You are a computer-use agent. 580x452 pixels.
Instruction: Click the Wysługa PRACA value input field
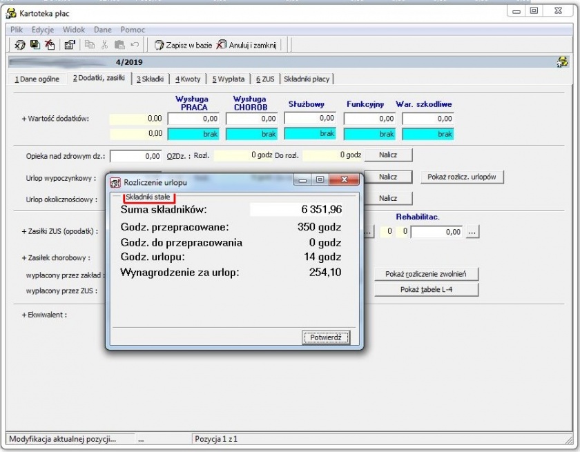(x=193, y=119)
